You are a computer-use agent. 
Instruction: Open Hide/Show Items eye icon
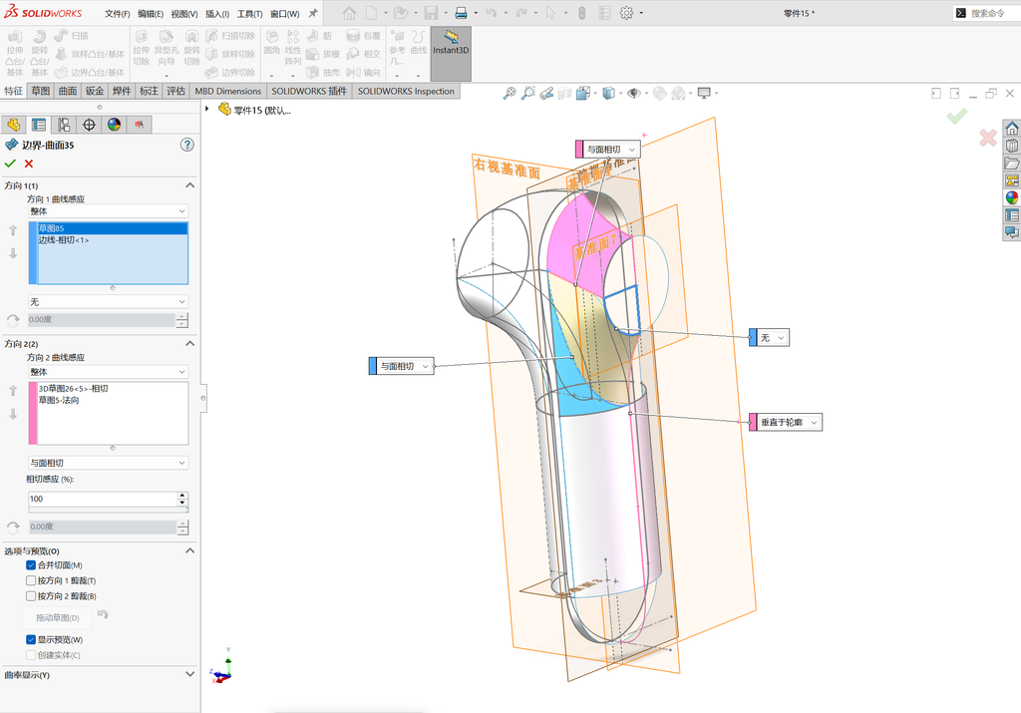(633, 93)
